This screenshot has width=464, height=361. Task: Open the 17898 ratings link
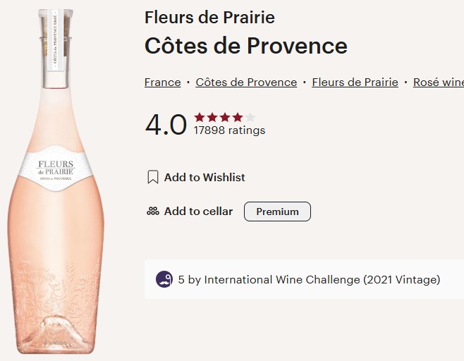pyautogui.click(x=229, y=130)
